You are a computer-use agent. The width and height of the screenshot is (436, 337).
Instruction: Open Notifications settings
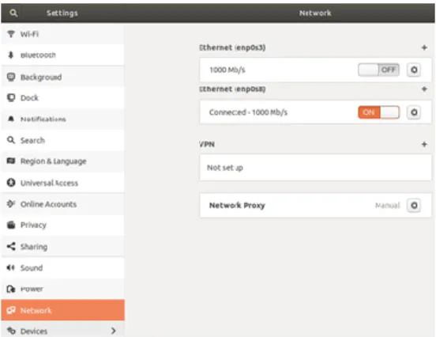pyautogui.click(x=63, y=119)
